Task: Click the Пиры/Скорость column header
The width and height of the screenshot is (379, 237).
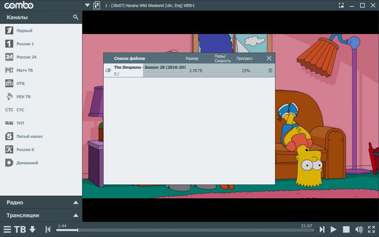Action: point(222,58)
